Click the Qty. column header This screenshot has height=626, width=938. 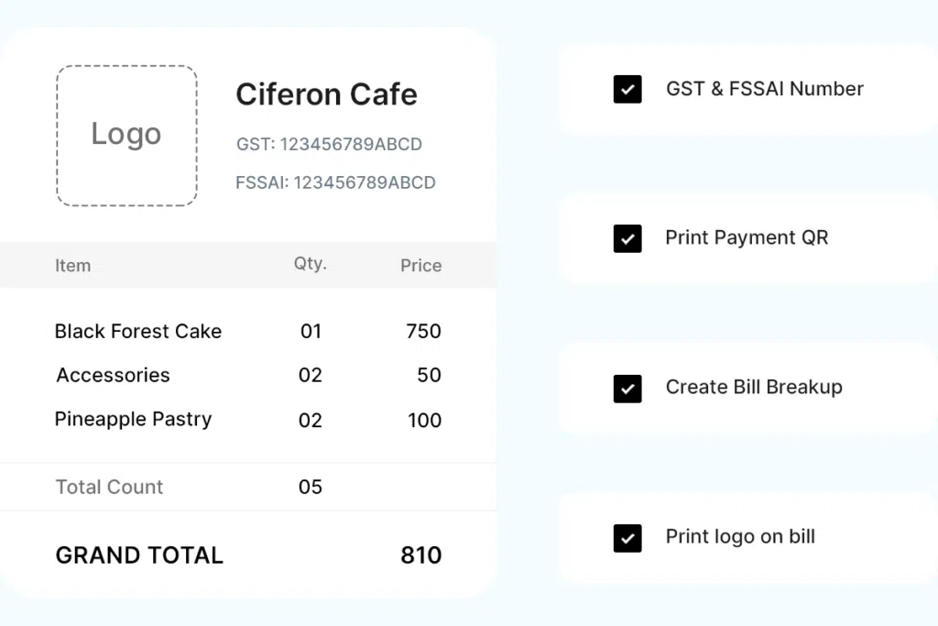310,264
